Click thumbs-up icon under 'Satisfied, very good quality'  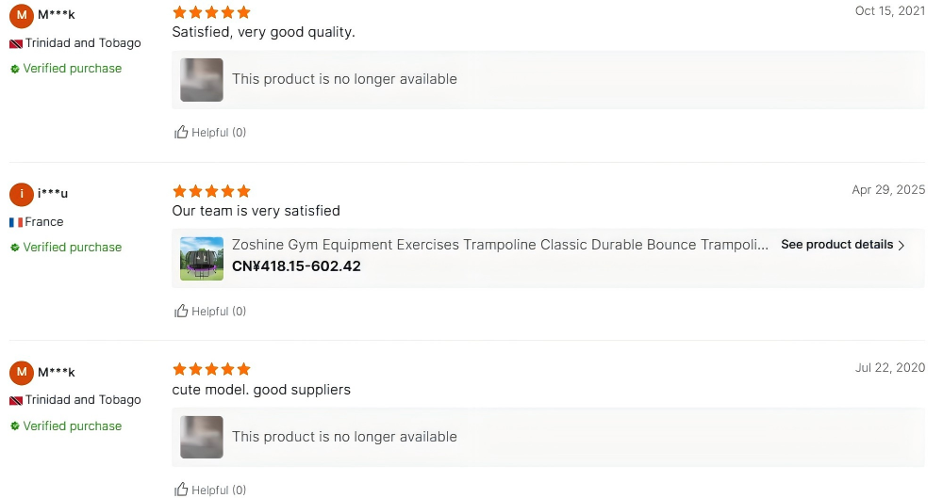click(181, 133)
